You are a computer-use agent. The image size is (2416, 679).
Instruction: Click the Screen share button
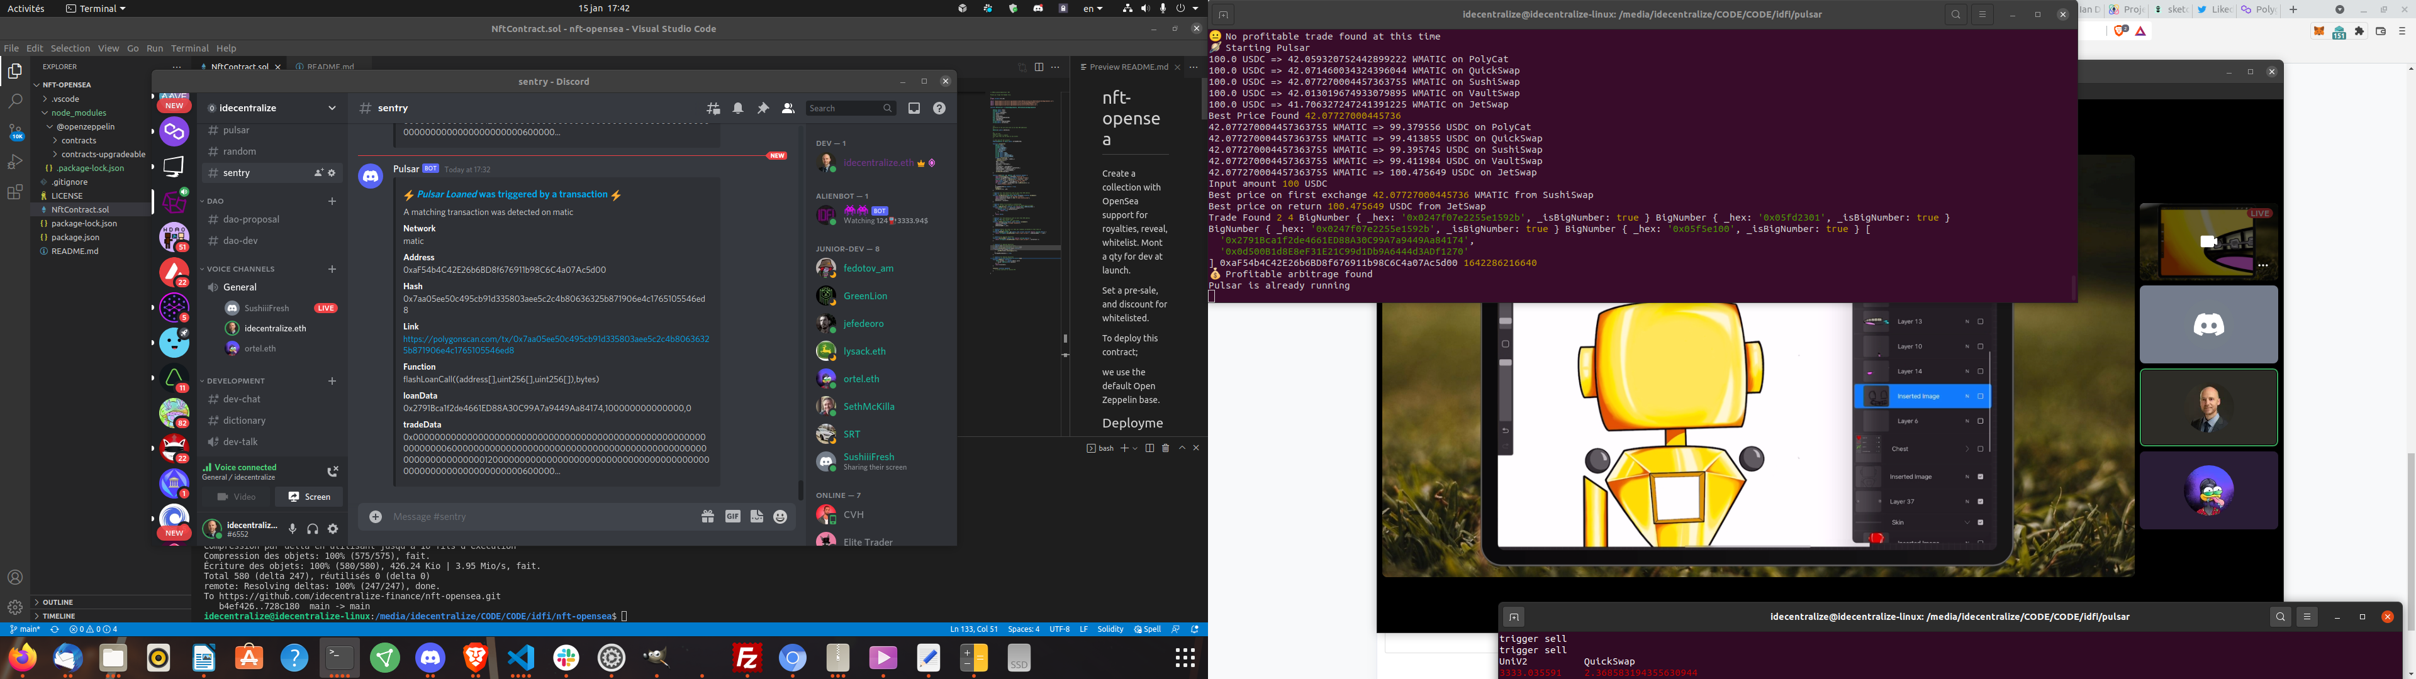pos(310,497)
